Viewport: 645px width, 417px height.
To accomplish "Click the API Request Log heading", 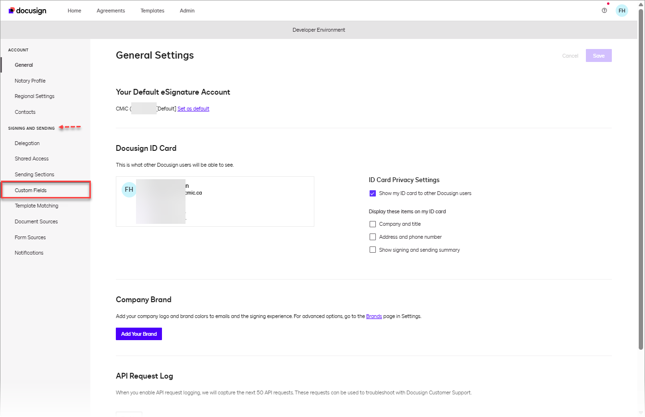I will (145, 376).
